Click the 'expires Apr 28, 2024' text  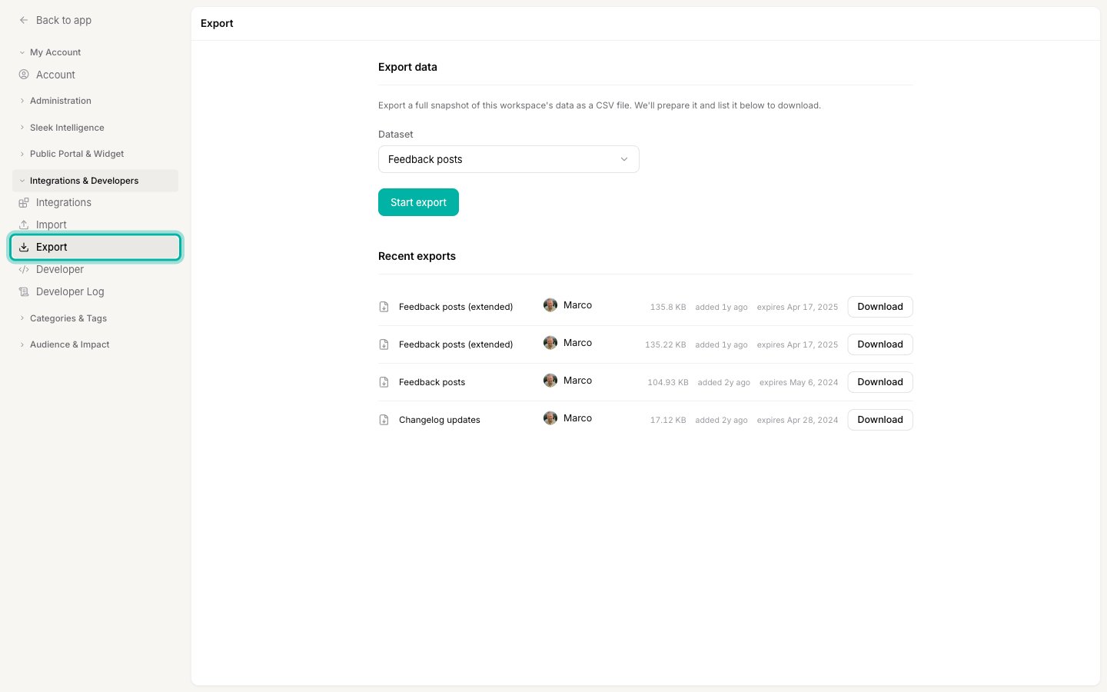797,420
